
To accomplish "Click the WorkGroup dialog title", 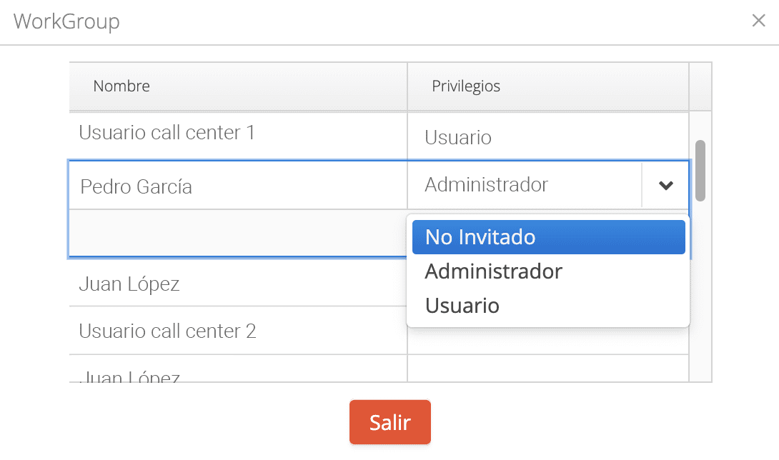I will [x=66, y=21].
